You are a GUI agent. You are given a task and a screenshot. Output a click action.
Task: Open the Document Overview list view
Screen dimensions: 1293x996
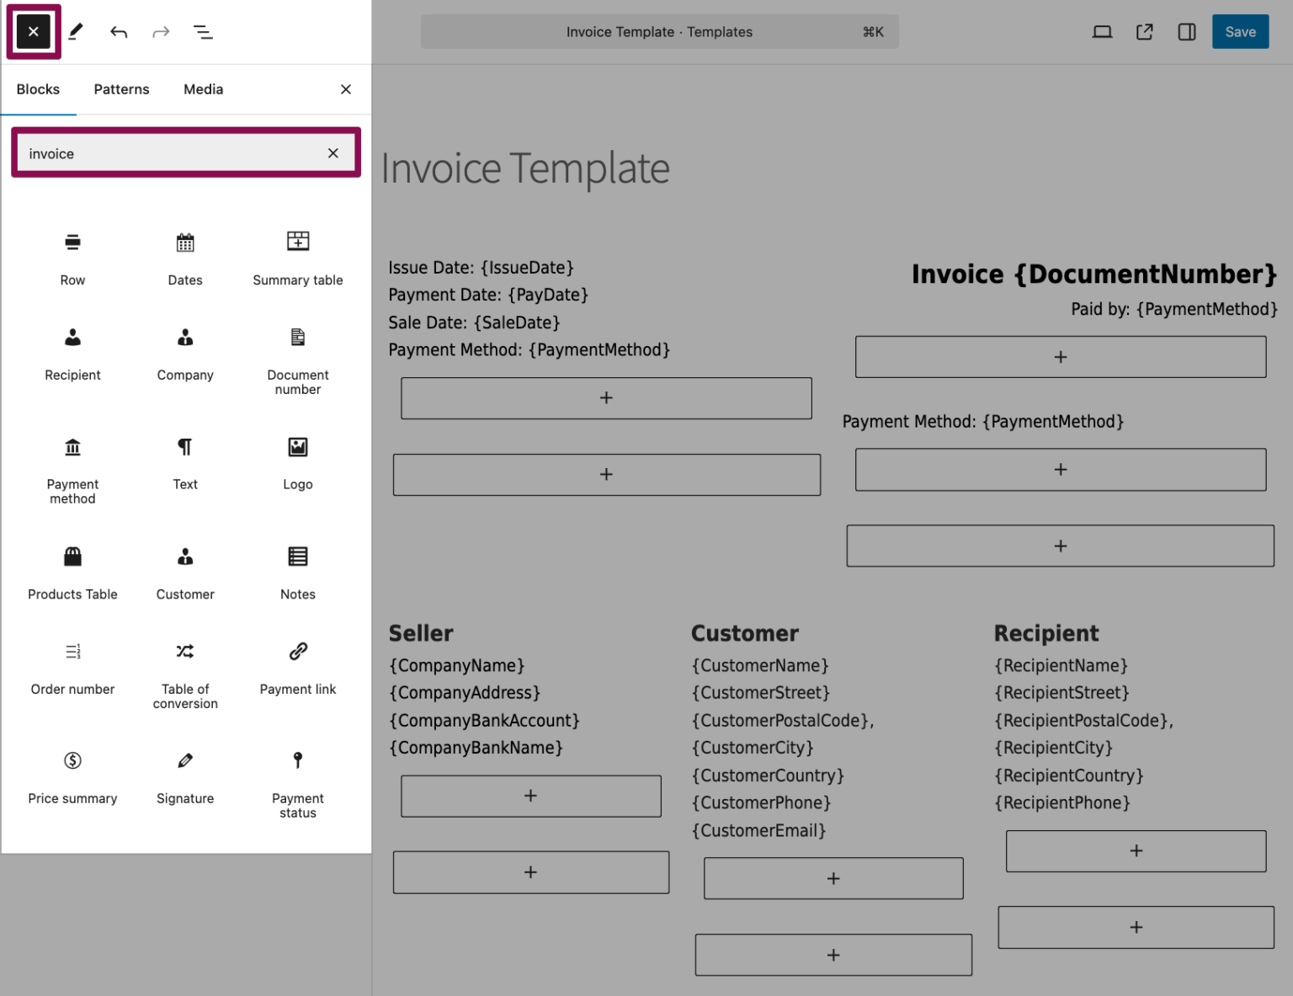coord(203,31)
